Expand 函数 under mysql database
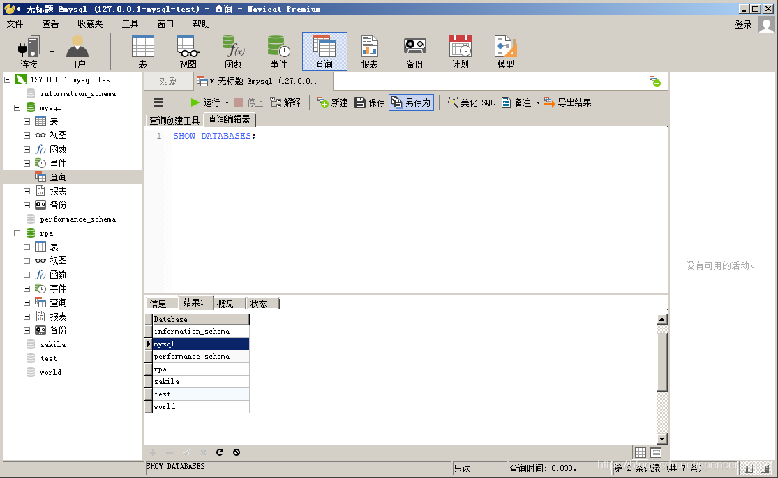Viewport: 778px width, 478px height. click(27, 149)
